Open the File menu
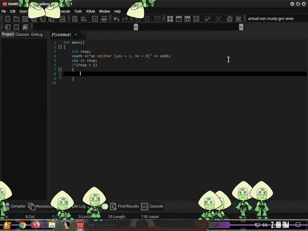 tap(4, 11)
